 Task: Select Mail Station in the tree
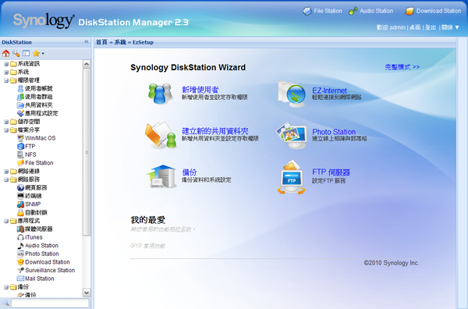36,279
